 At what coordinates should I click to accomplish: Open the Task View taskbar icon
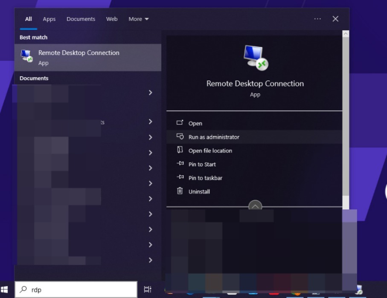148,289
